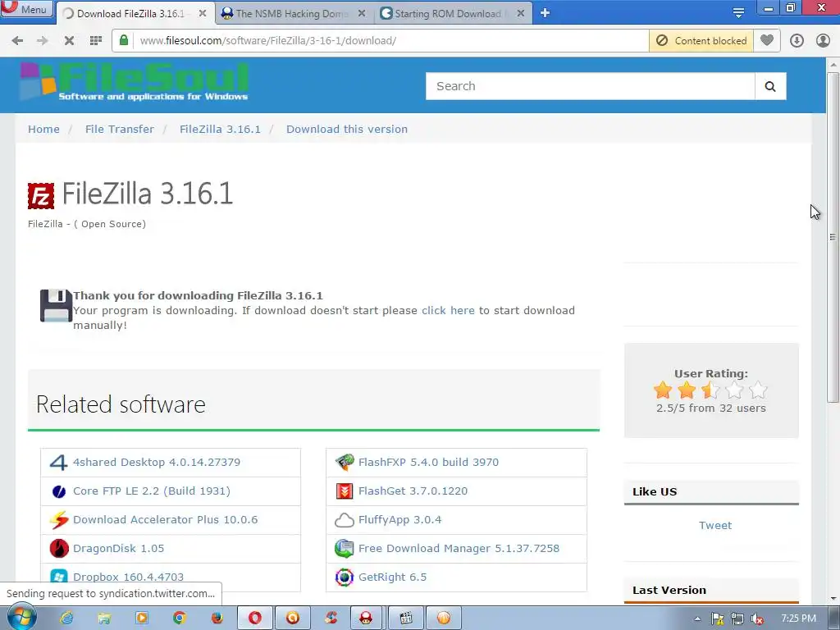Open Download Accelerator Plus 10.0.6 link
This screenshot has height=630, width=840.
(x=165, y=519)
